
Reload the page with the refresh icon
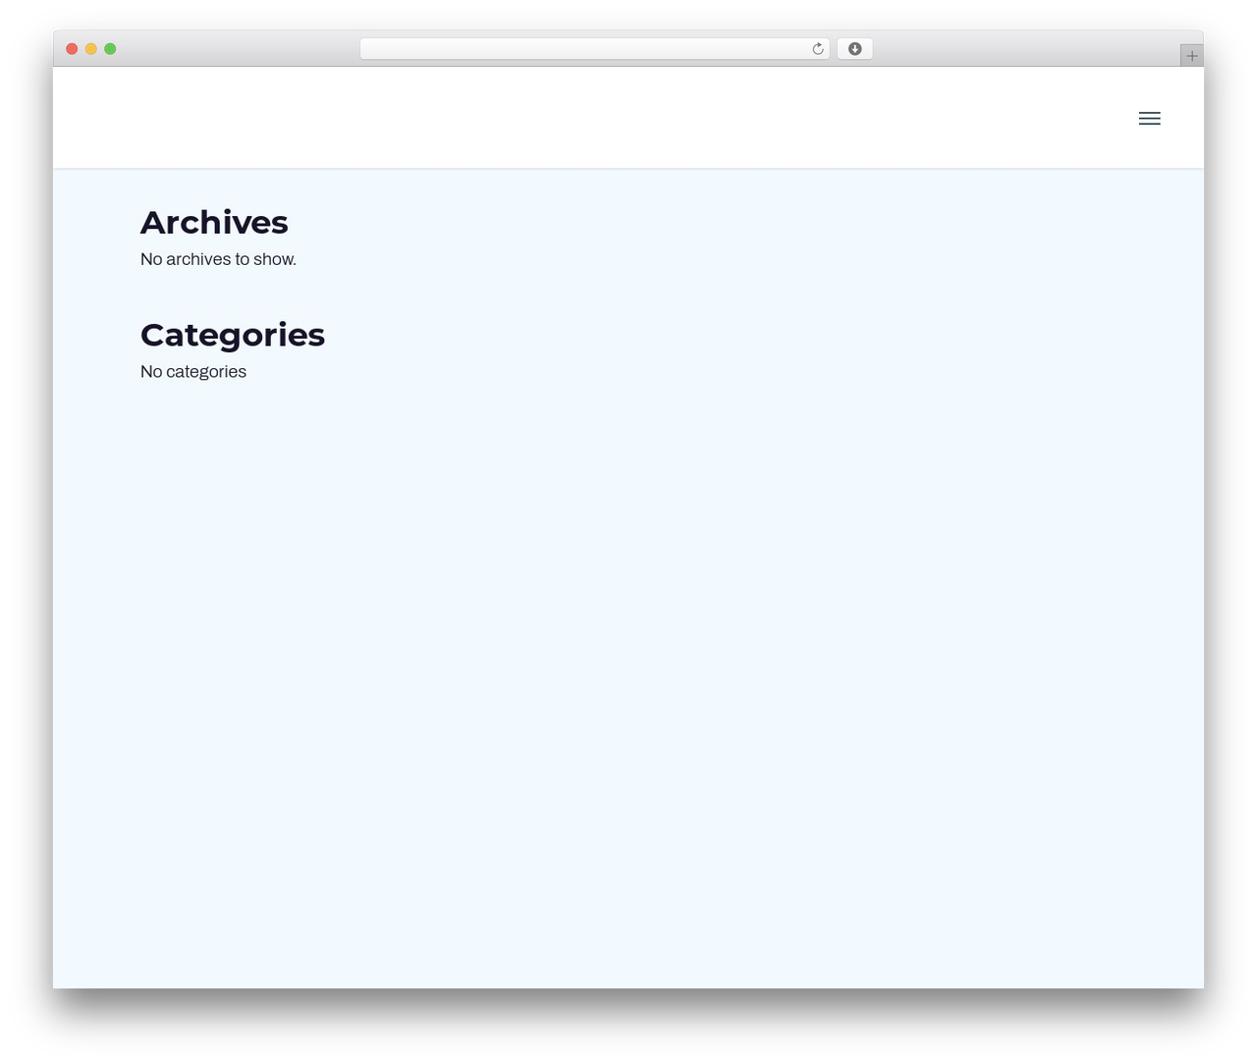tap(817, 49)
